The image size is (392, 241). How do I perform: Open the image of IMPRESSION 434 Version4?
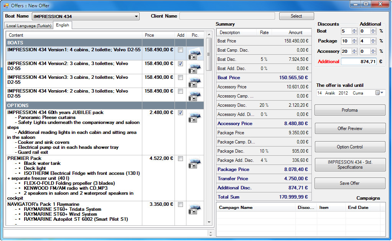click(x=194, y=94)
